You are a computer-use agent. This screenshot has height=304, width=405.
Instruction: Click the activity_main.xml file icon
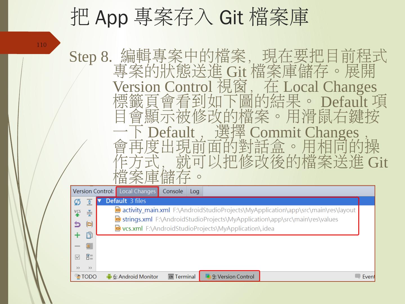click(118, 210)
